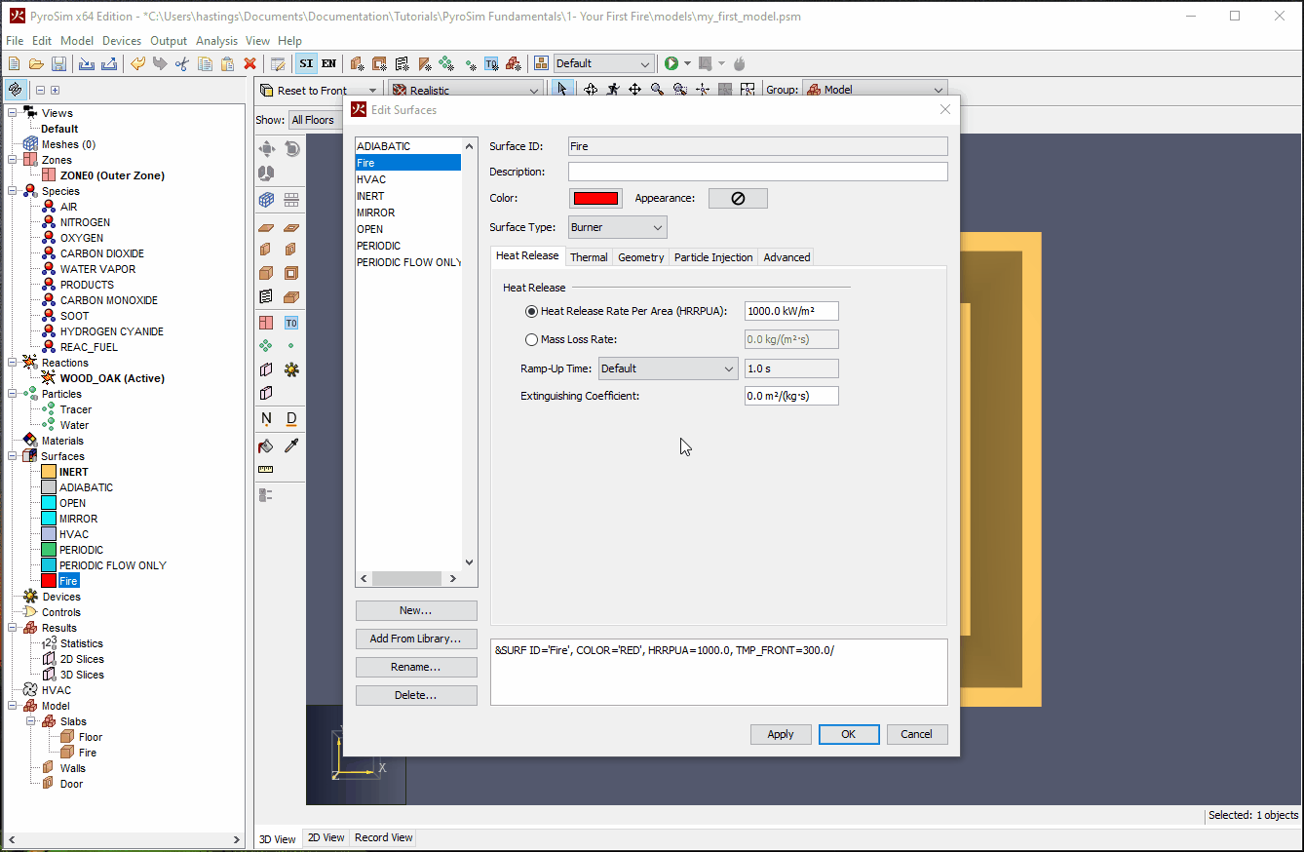Open the Devices menu
Viewport: 1304px width, 852px height.
tap(122, 41)
